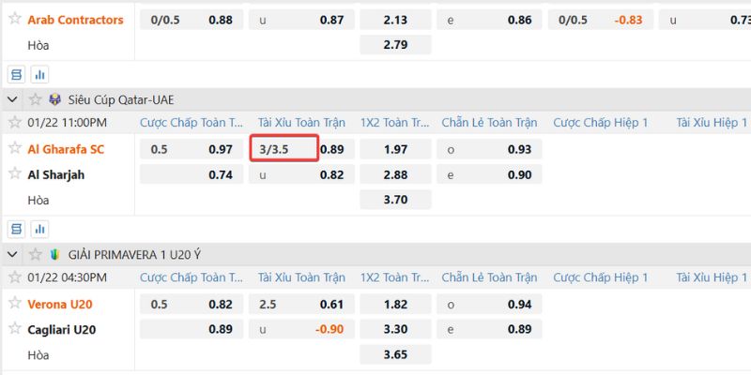
Task: Favorite the Siêu Cúp Qatar-UAE league star
Action: 36,99
